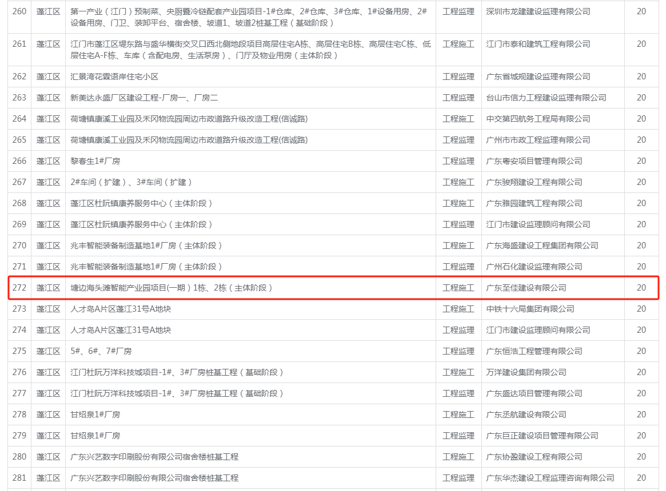Click company 广东至佳建设有限公司

pyautogui.click(x=527, y=288)
